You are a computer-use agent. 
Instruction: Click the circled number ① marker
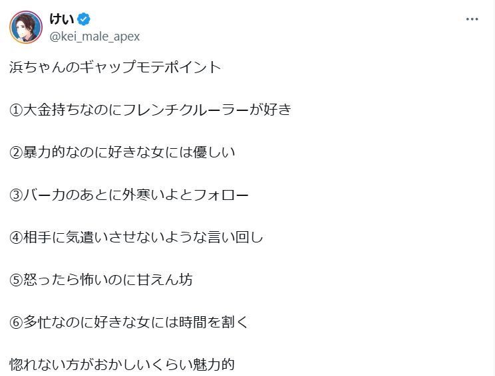pos(16,110)
